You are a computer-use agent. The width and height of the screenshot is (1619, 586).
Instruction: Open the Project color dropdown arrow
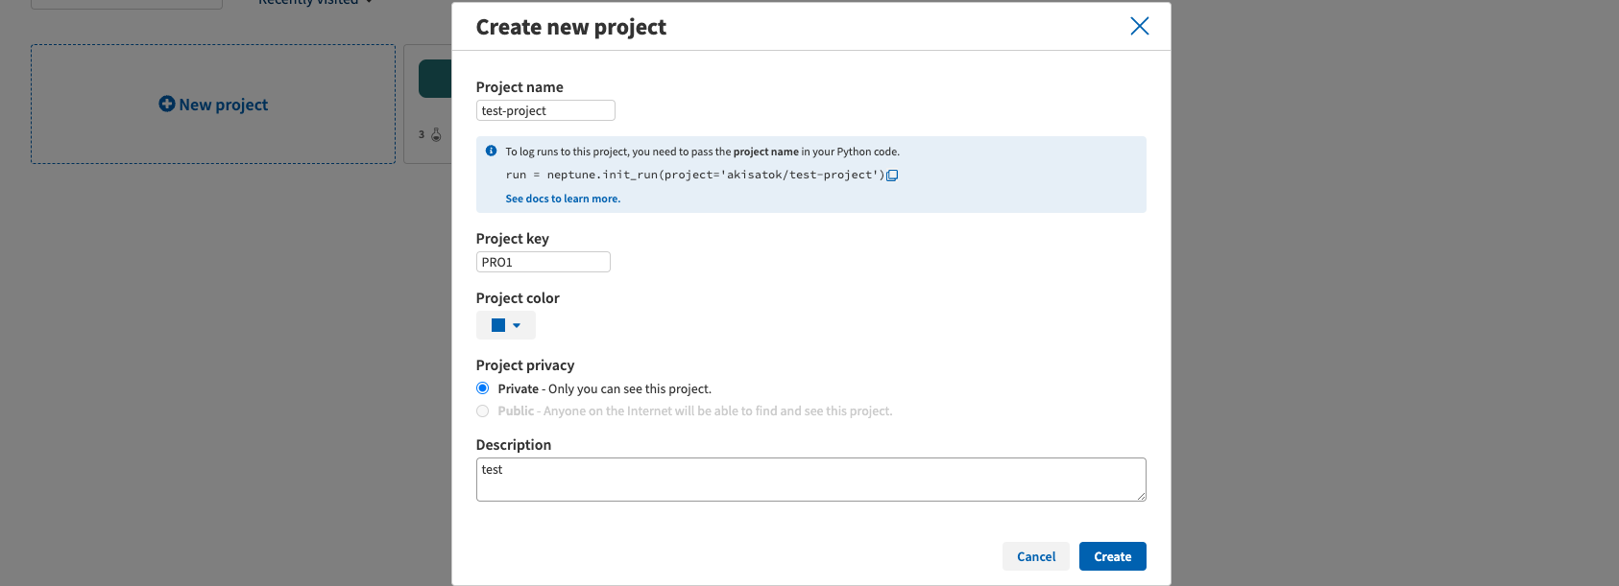point(517,325)
